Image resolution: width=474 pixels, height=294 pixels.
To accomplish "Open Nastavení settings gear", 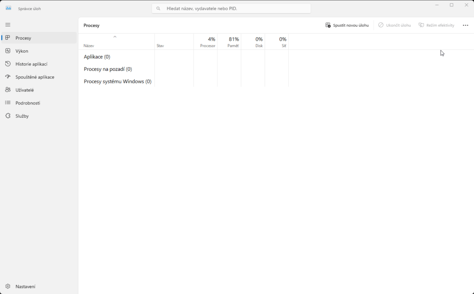I will pyautogui.click(x=8, y=287).
